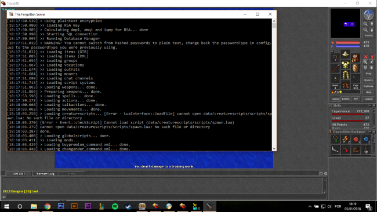Select the amulet in necklace slot
Image resolution: width=377 pixels, height=212 pixels.
[335, 57]
